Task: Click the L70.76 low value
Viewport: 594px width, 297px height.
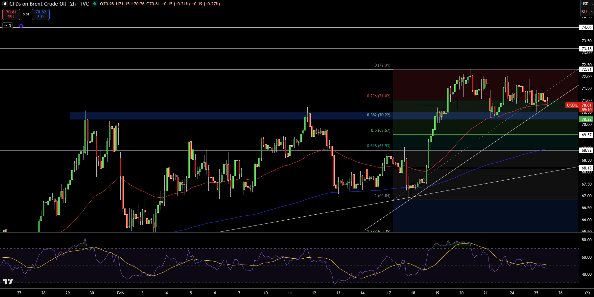Action: click(x=138, y=4)
